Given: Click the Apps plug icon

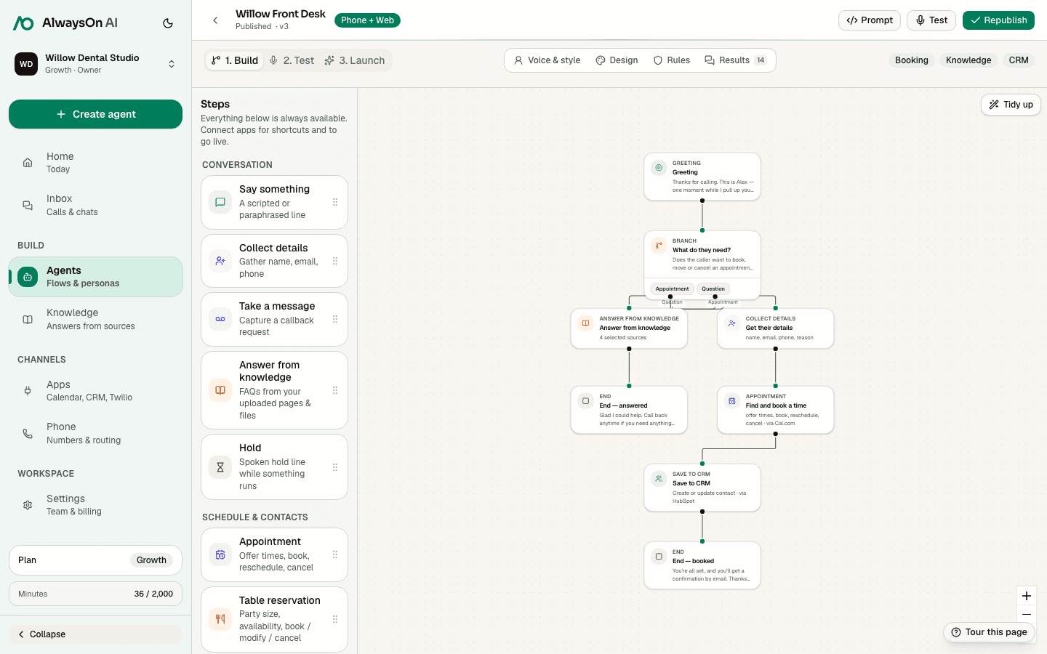Looking at the screenshot, I should pyautogui.click(x=28, y=391).
